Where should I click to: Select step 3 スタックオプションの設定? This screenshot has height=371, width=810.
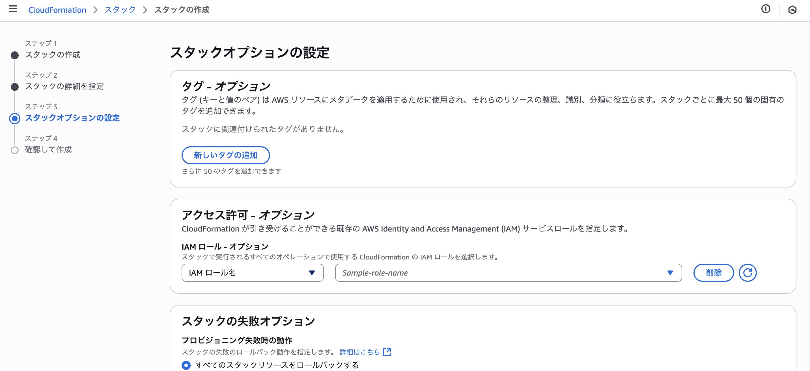pyautogui.click(x=72, y=118)
